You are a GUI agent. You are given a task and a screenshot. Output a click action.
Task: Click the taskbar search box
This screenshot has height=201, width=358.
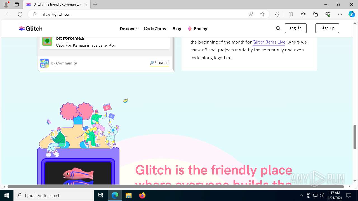point(54,195)
